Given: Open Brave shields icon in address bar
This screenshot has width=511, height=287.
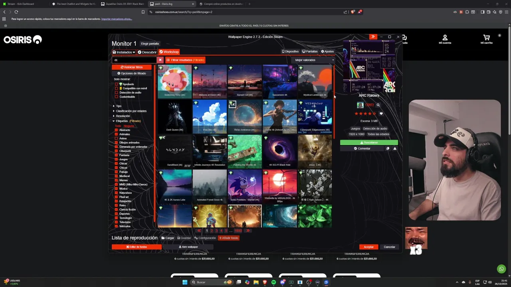Looking at the screenshot, I should click(x=353, y=12).
